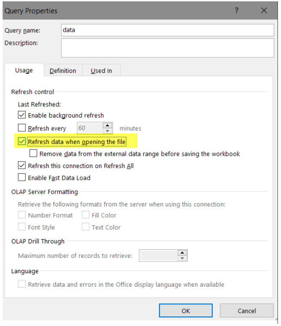Screen dimensions: 281x326
Task: Enable Fast Data Load checkbox
Action: tap(22, 178)
